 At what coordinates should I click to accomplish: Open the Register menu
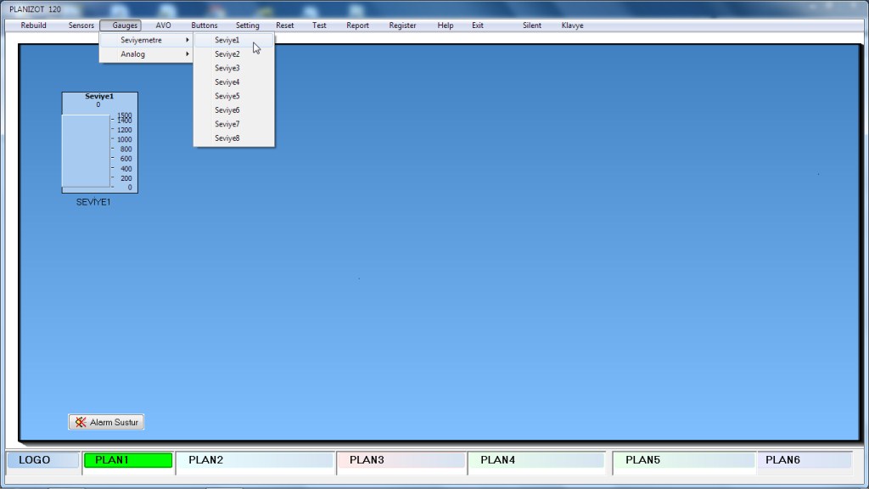click(402, 25)
